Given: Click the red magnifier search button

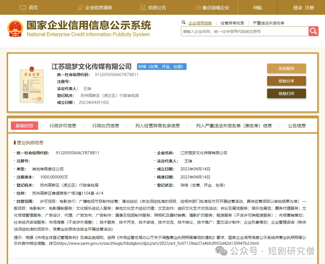Looking at the screenshot, I should tap(313, 31).
